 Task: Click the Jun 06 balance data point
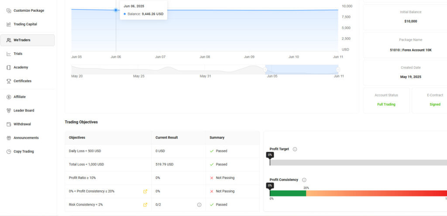[116, 10]
